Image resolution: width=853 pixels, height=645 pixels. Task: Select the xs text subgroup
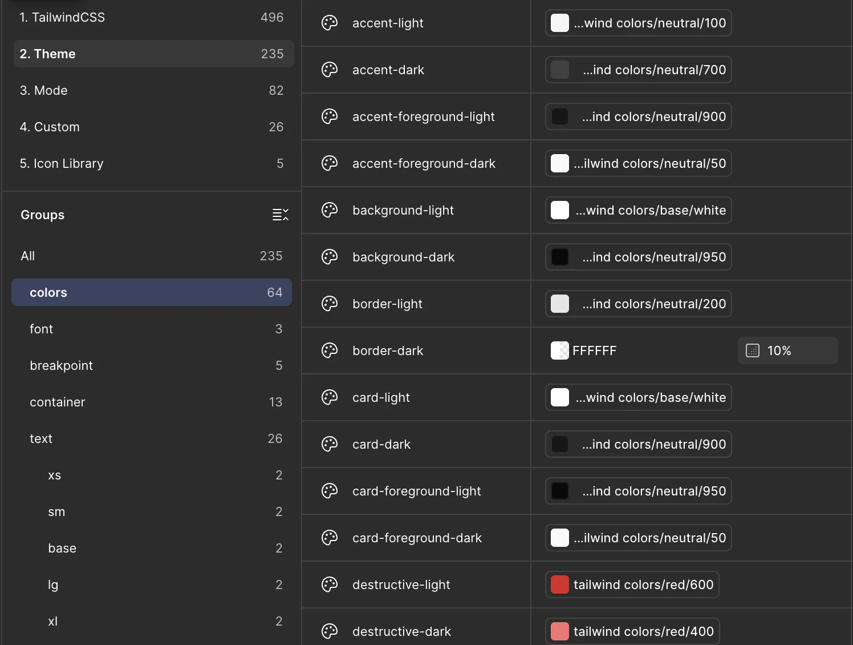[x=152, y=475]
